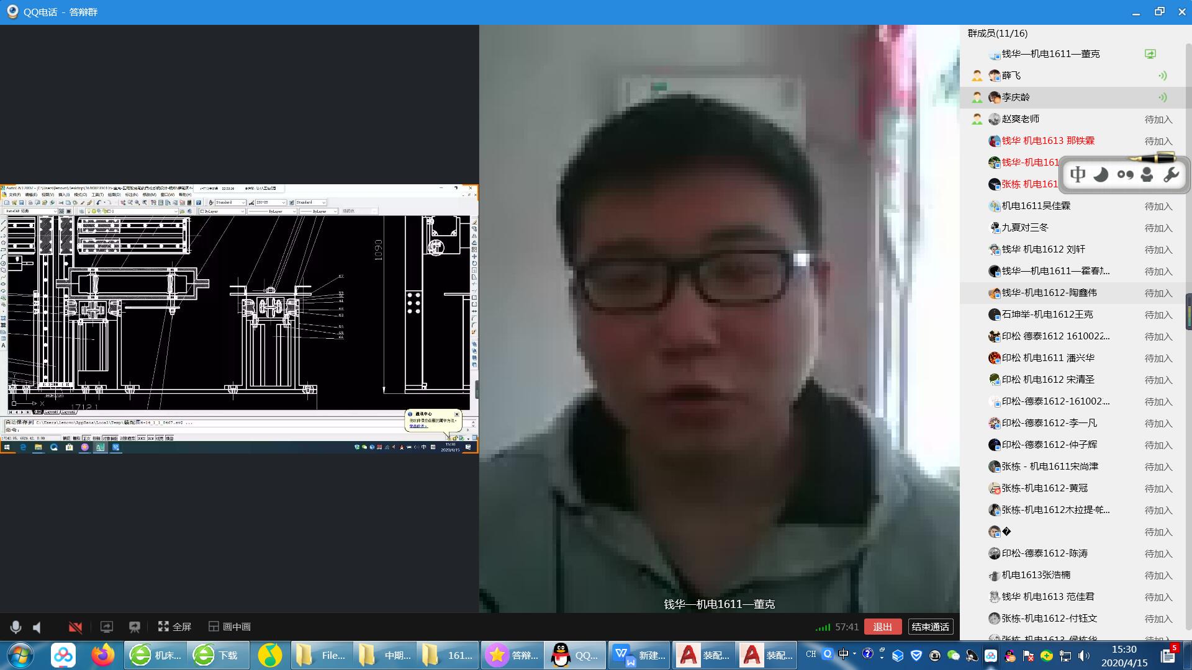1192x670 pixels.
Task: Open Firefox from the taskbar
Action: [x=103, y=655]
